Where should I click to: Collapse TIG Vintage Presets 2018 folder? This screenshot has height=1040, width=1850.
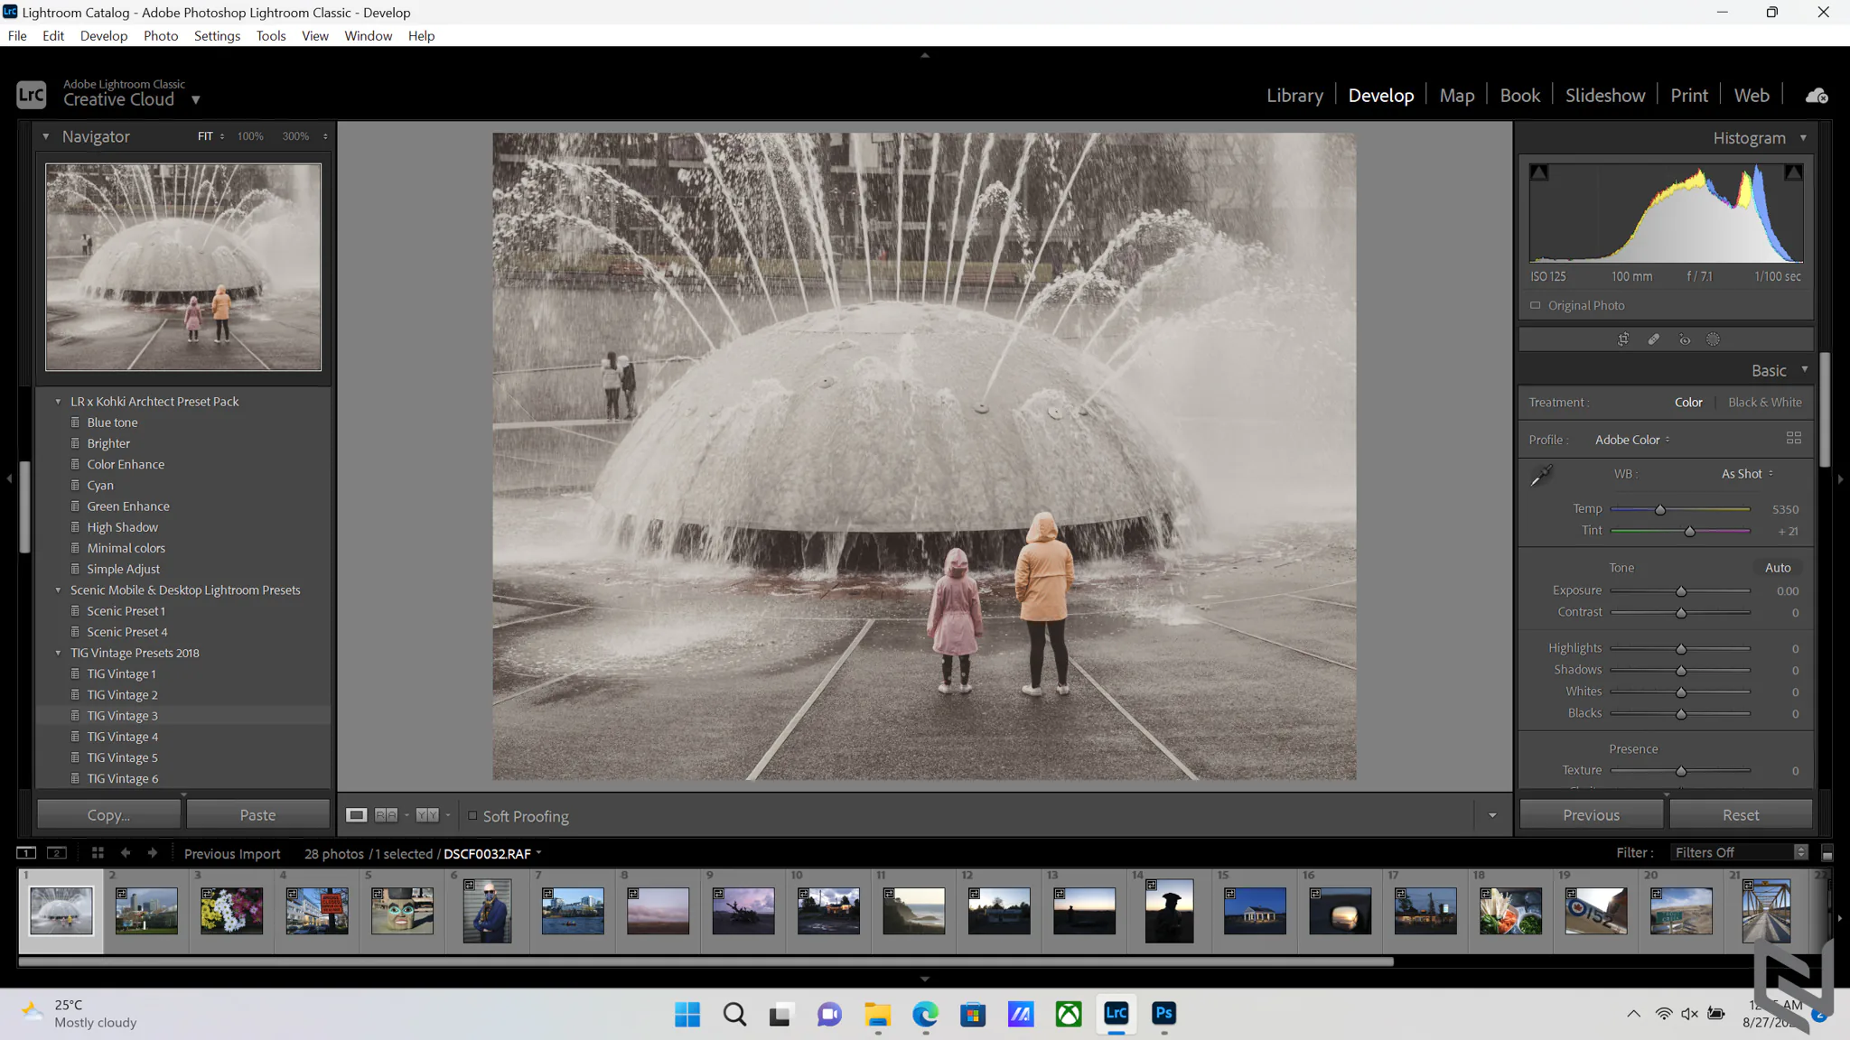58,653
